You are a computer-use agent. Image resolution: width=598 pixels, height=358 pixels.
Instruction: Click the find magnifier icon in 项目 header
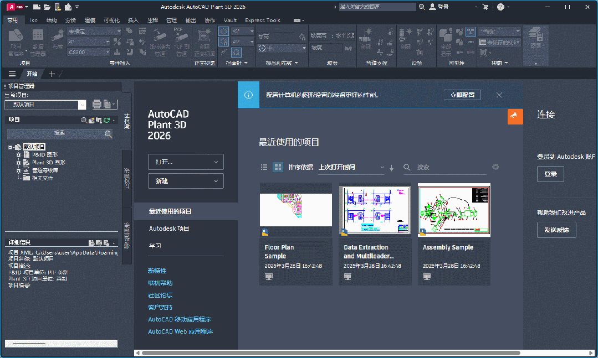click(84, 120)
